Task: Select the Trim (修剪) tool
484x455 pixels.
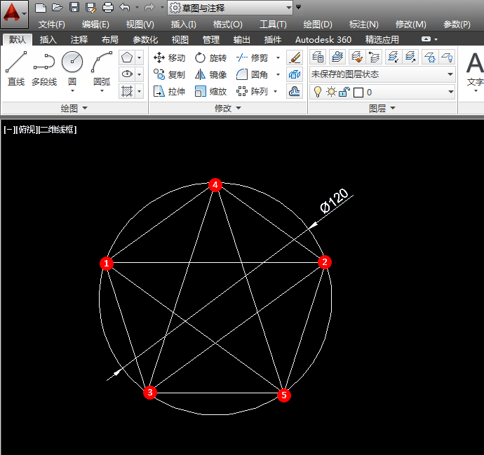Action: [x=253, y=57]
